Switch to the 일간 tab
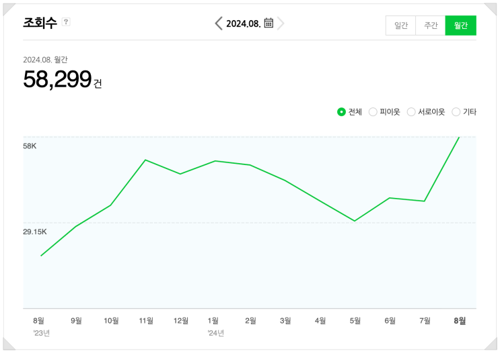Screen dimensions: 500x353 click(400, 26)
